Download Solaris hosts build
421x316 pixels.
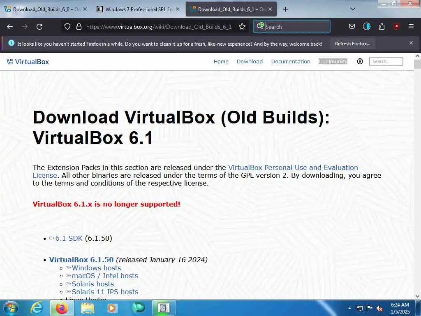(x=93, y=284)
